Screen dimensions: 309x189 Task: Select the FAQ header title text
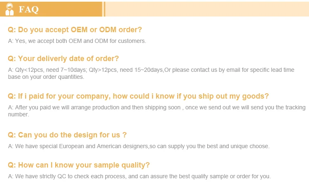click(x=29, y=9)
